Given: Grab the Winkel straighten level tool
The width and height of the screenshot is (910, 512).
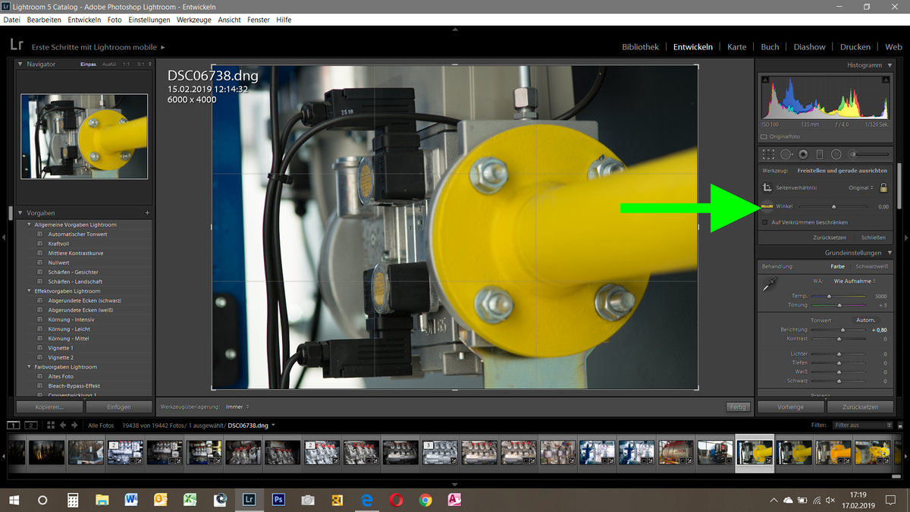Looking at the screenshot, I should tap(767, 206).
